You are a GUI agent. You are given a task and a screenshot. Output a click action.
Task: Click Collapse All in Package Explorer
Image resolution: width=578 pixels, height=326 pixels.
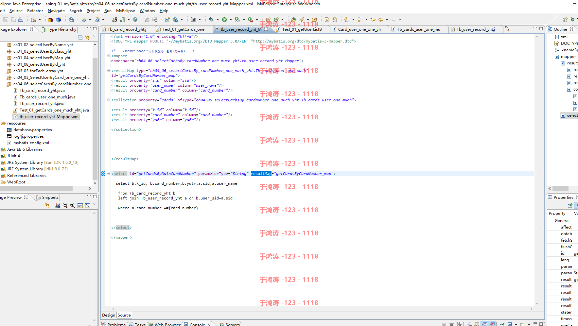point(80,37)
